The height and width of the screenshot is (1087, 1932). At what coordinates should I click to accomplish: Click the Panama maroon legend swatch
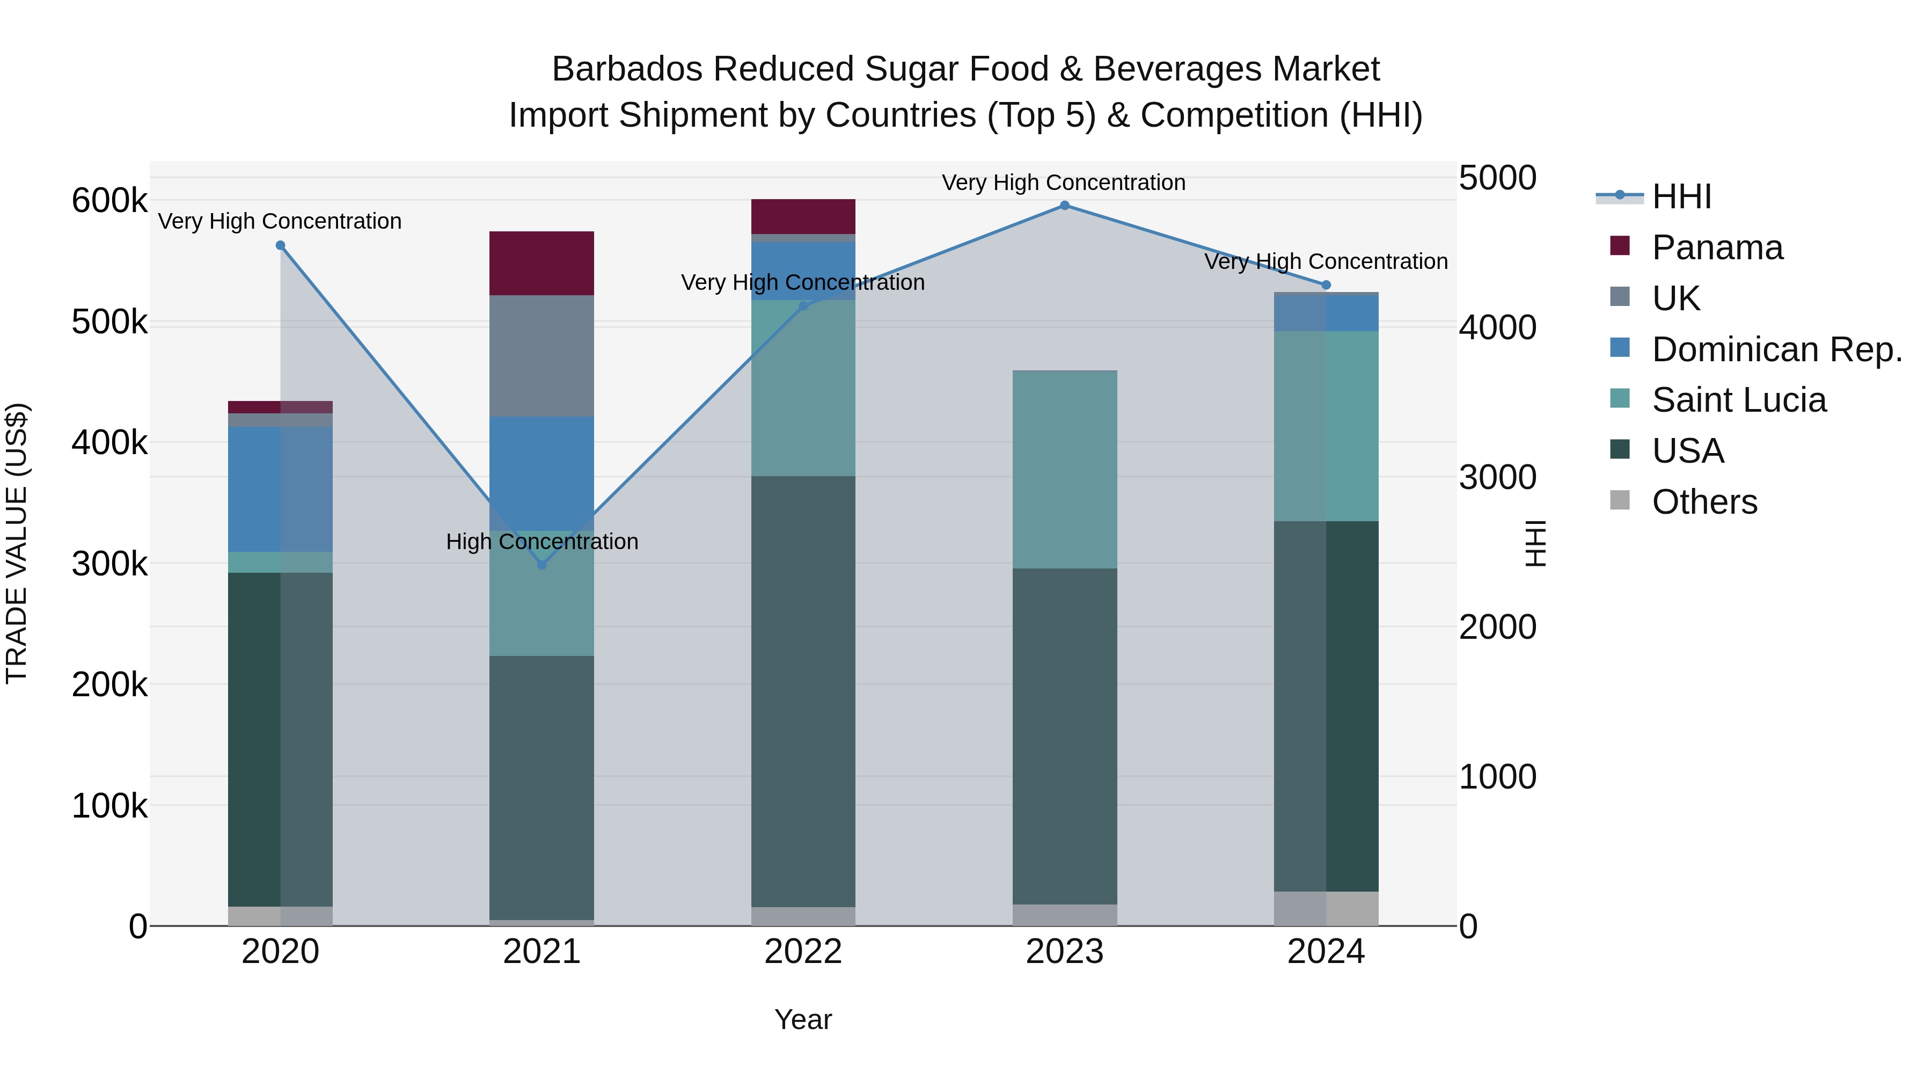point(1620,246)
